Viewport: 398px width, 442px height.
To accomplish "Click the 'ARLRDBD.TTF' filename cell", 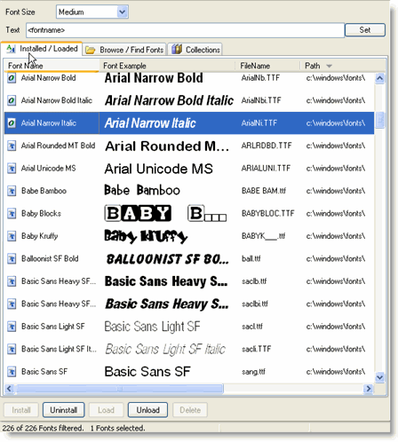I will click(x=267, y=146).
